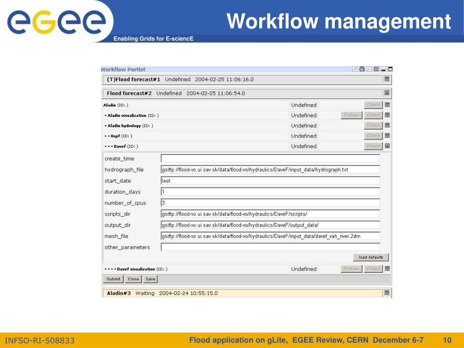Select the Flood forecast#2 title

(x=129, y=93)
